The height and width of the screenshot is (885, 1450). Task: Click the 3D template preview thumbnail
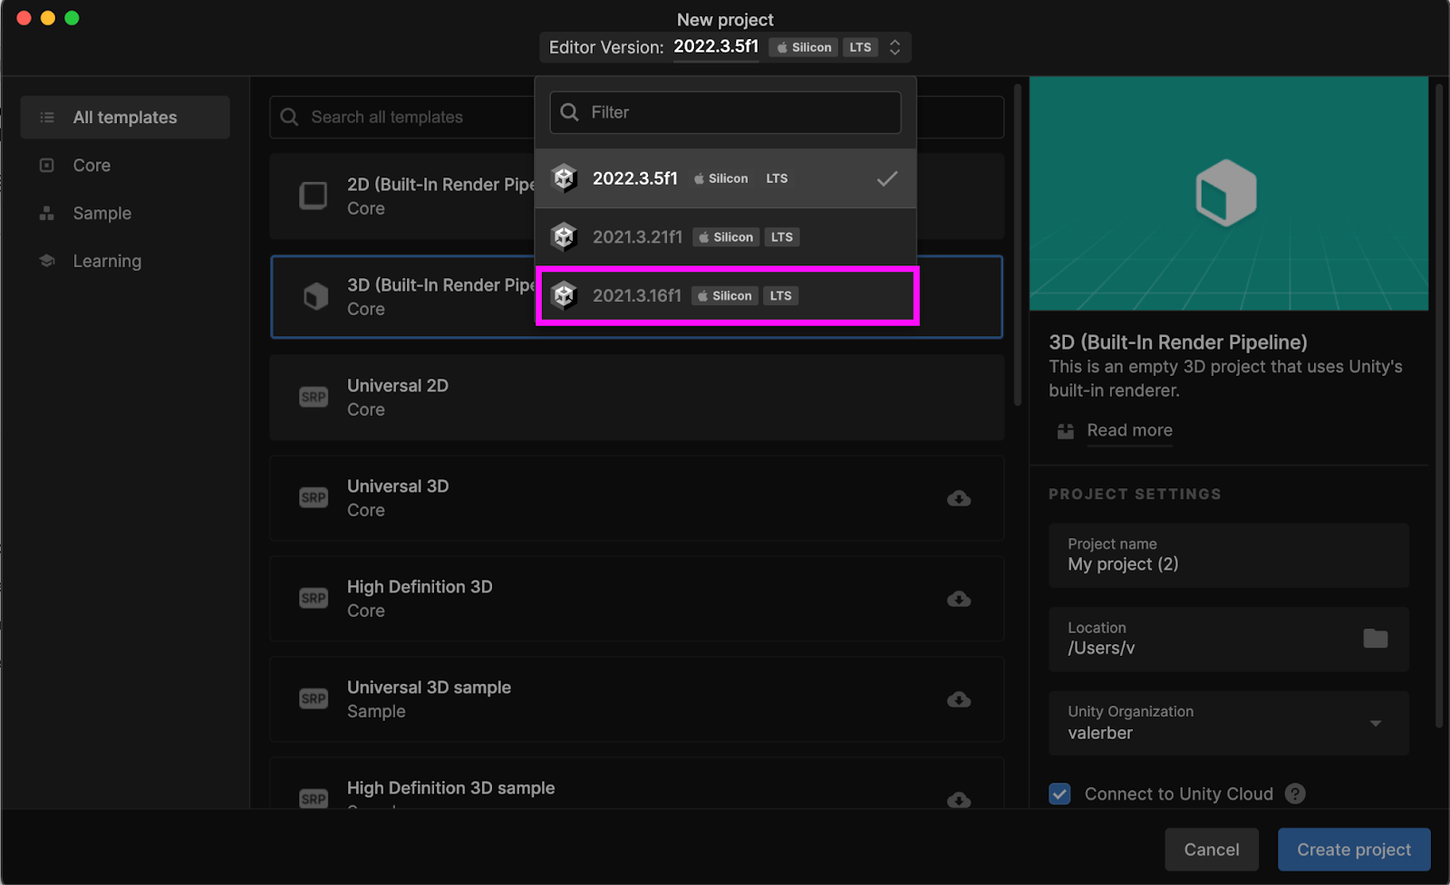tap(1229, 193)
